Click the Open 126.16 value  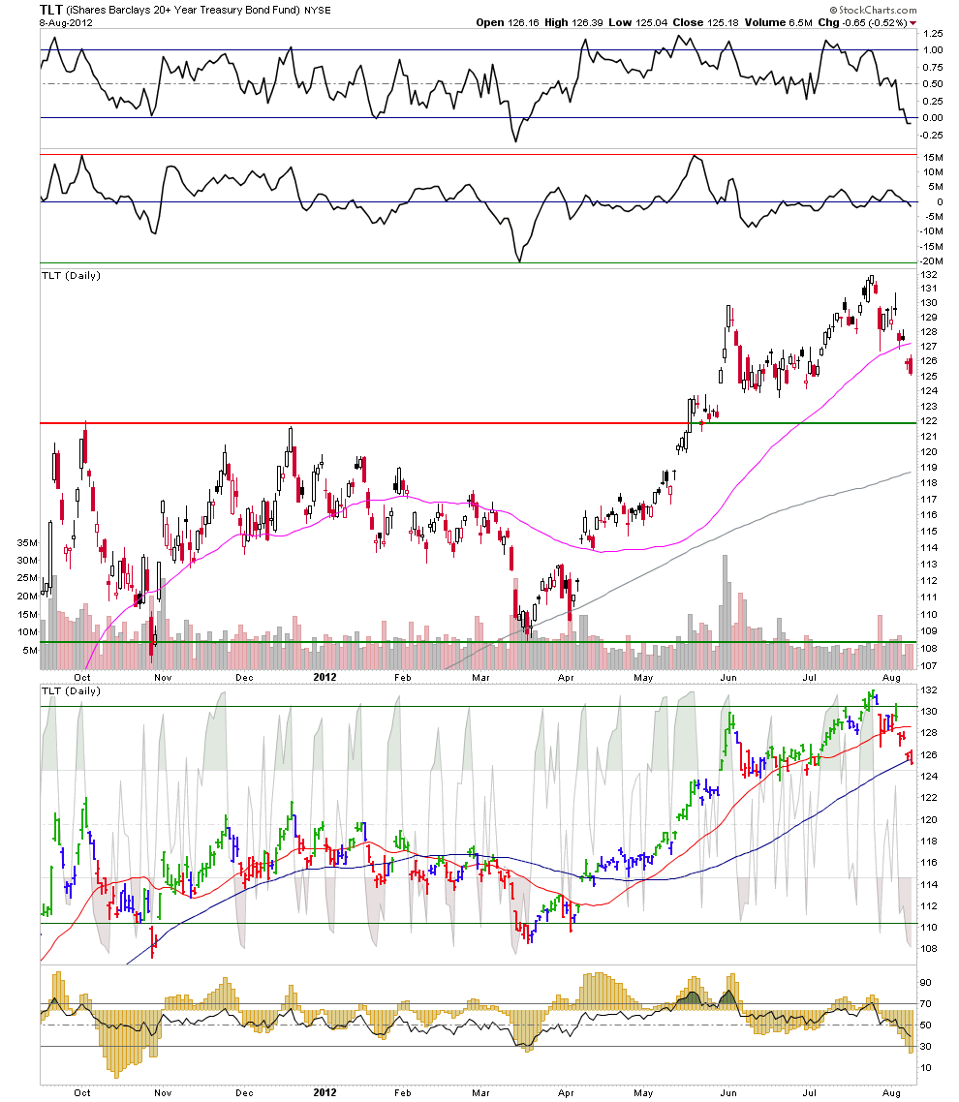[507, 22]
